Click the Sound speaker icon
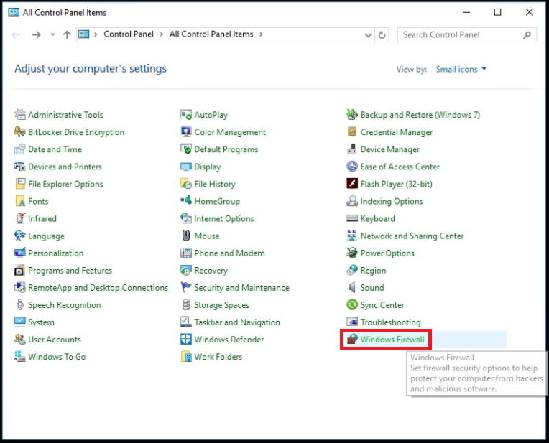The image size is (549, 443). (x=352, y=288)
